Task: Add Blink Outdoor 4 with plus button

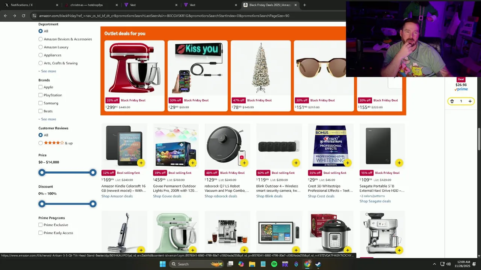Action: tap(296, 163)
